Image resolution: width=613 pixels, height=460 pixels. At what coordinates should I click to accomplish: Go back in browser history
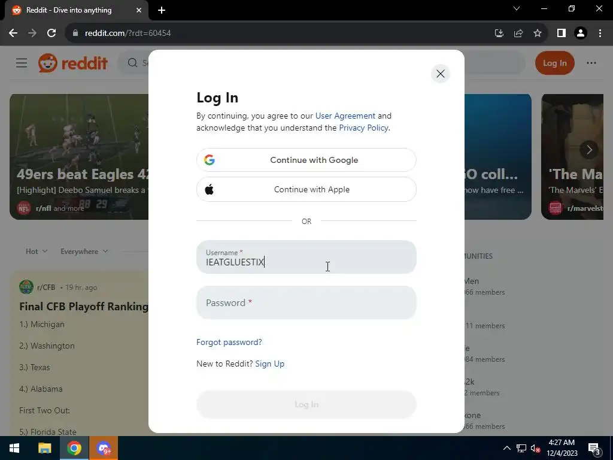(x=13, y=34)
